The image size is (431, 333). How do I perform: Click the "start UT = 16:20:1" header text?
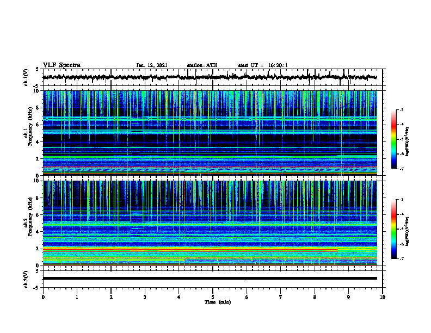263,65
